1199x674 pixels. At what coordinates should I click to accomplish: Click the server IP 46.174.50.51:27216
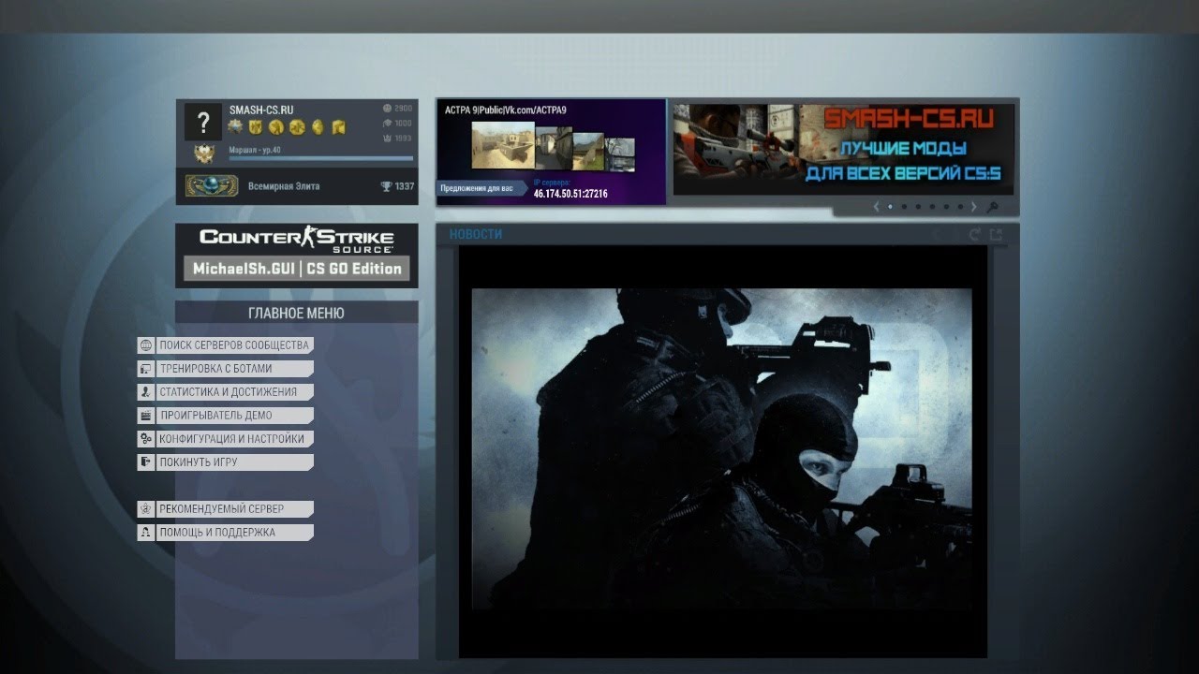pos(570,194)
